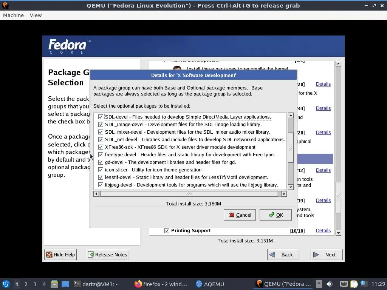Click the group list scrollbar thumb
Image resolution: width=387 pixels, height=290 pixels.
pyautogui.click(x=338, y=197)
